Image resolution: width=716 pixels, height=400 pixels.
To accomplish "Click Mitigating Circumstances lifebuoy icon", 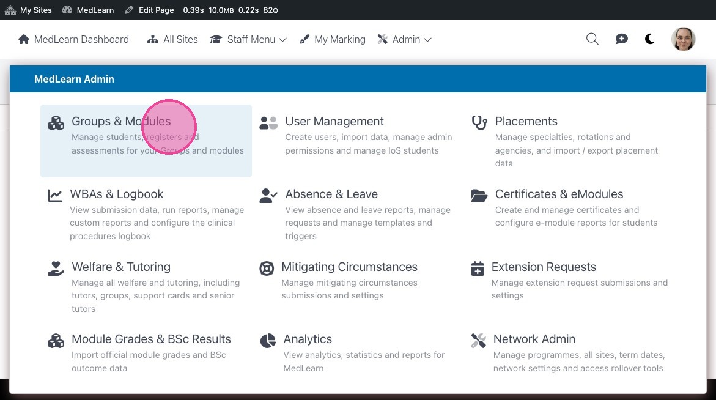I will (267, 268).
